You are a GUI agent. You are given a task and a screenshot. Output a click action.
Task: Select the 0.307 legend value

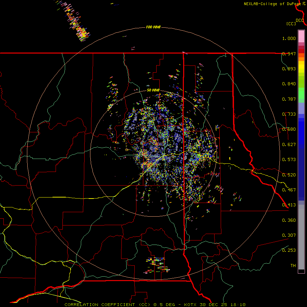289,235
